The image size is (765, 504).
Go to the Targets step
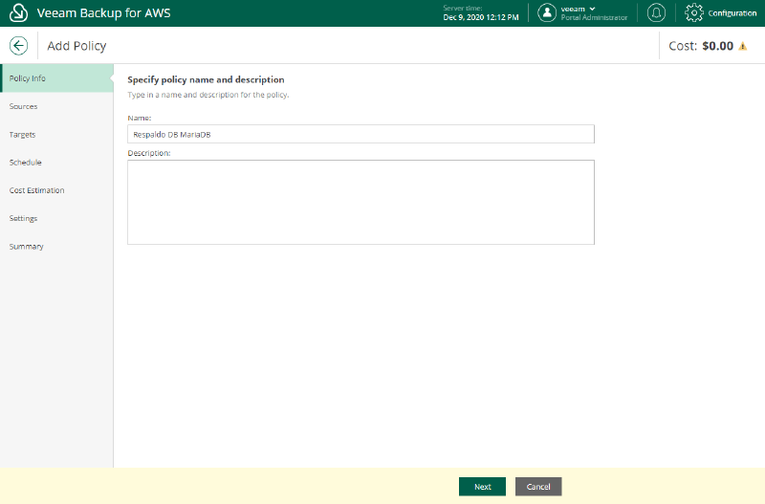[x=56, y=135]
